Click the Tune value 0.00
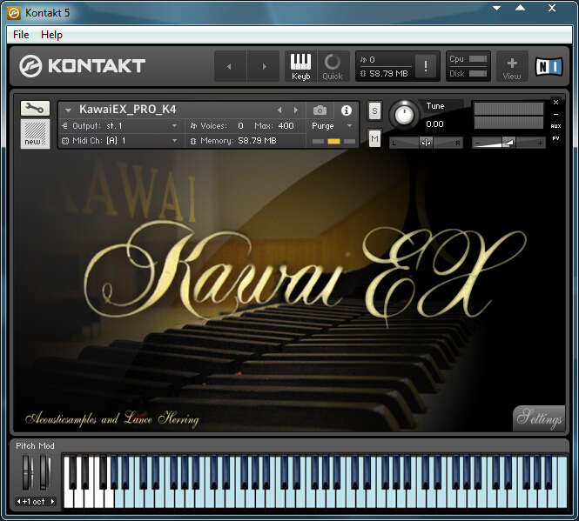Screen dimensions: 579x521 click(x=434, y=124)
